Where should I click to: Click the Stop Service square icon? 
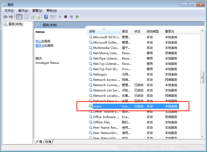[x=66, y=17]
